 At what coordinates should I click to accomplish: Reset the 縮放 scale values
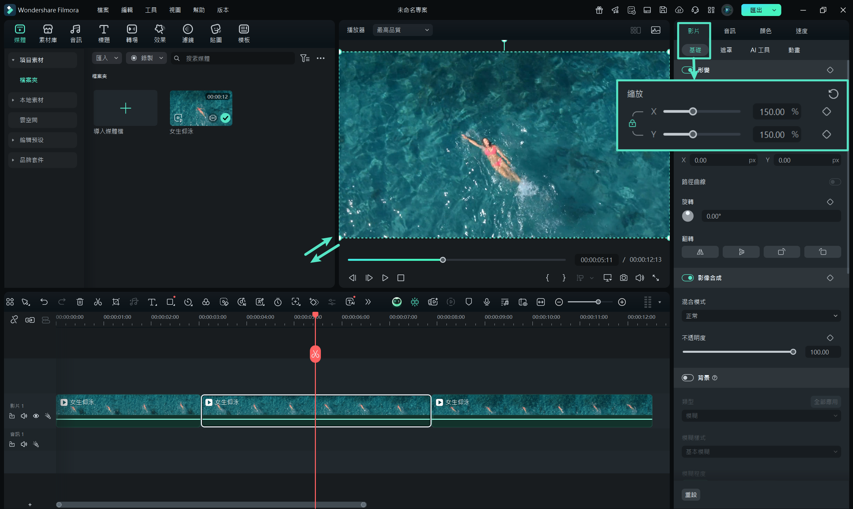click(833, 94)
